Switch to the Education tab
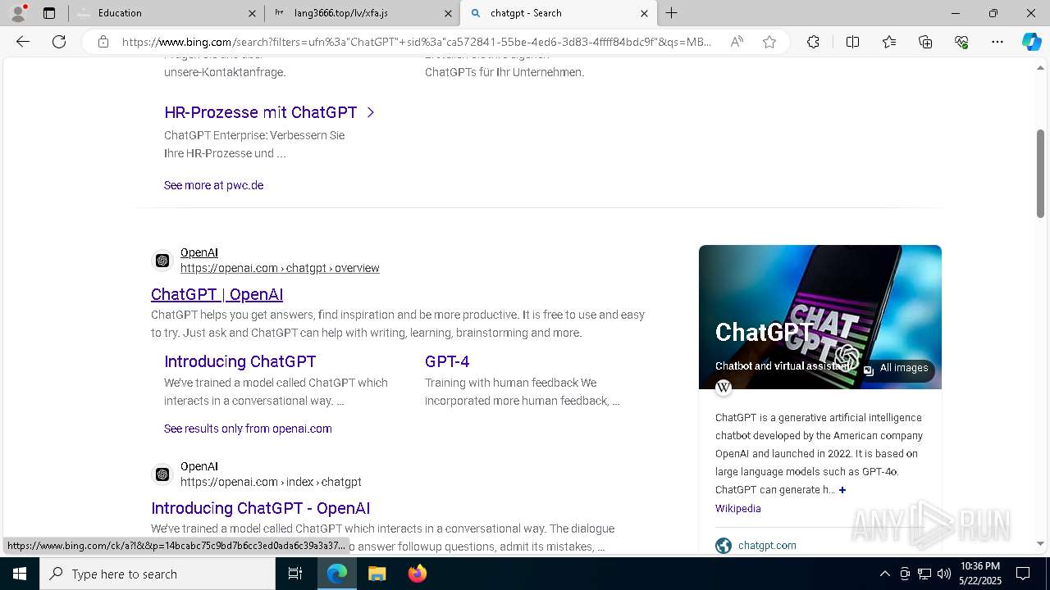This screenshot has width=1050, height=590. (x=166, y=13)
